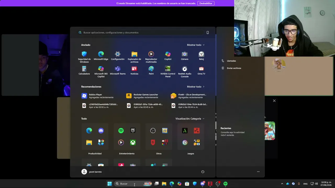Expand Mostrar todo for Recomendaciones
The width and height of the screenshot is (335, 188).
[x=196, y=87]
